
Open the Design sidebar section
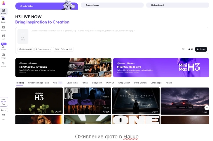tap(4, 20)
